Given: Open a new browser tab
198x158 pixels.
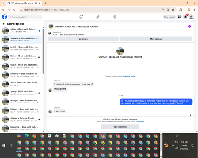Looking at the screenshot, I should tap(45, 3).
